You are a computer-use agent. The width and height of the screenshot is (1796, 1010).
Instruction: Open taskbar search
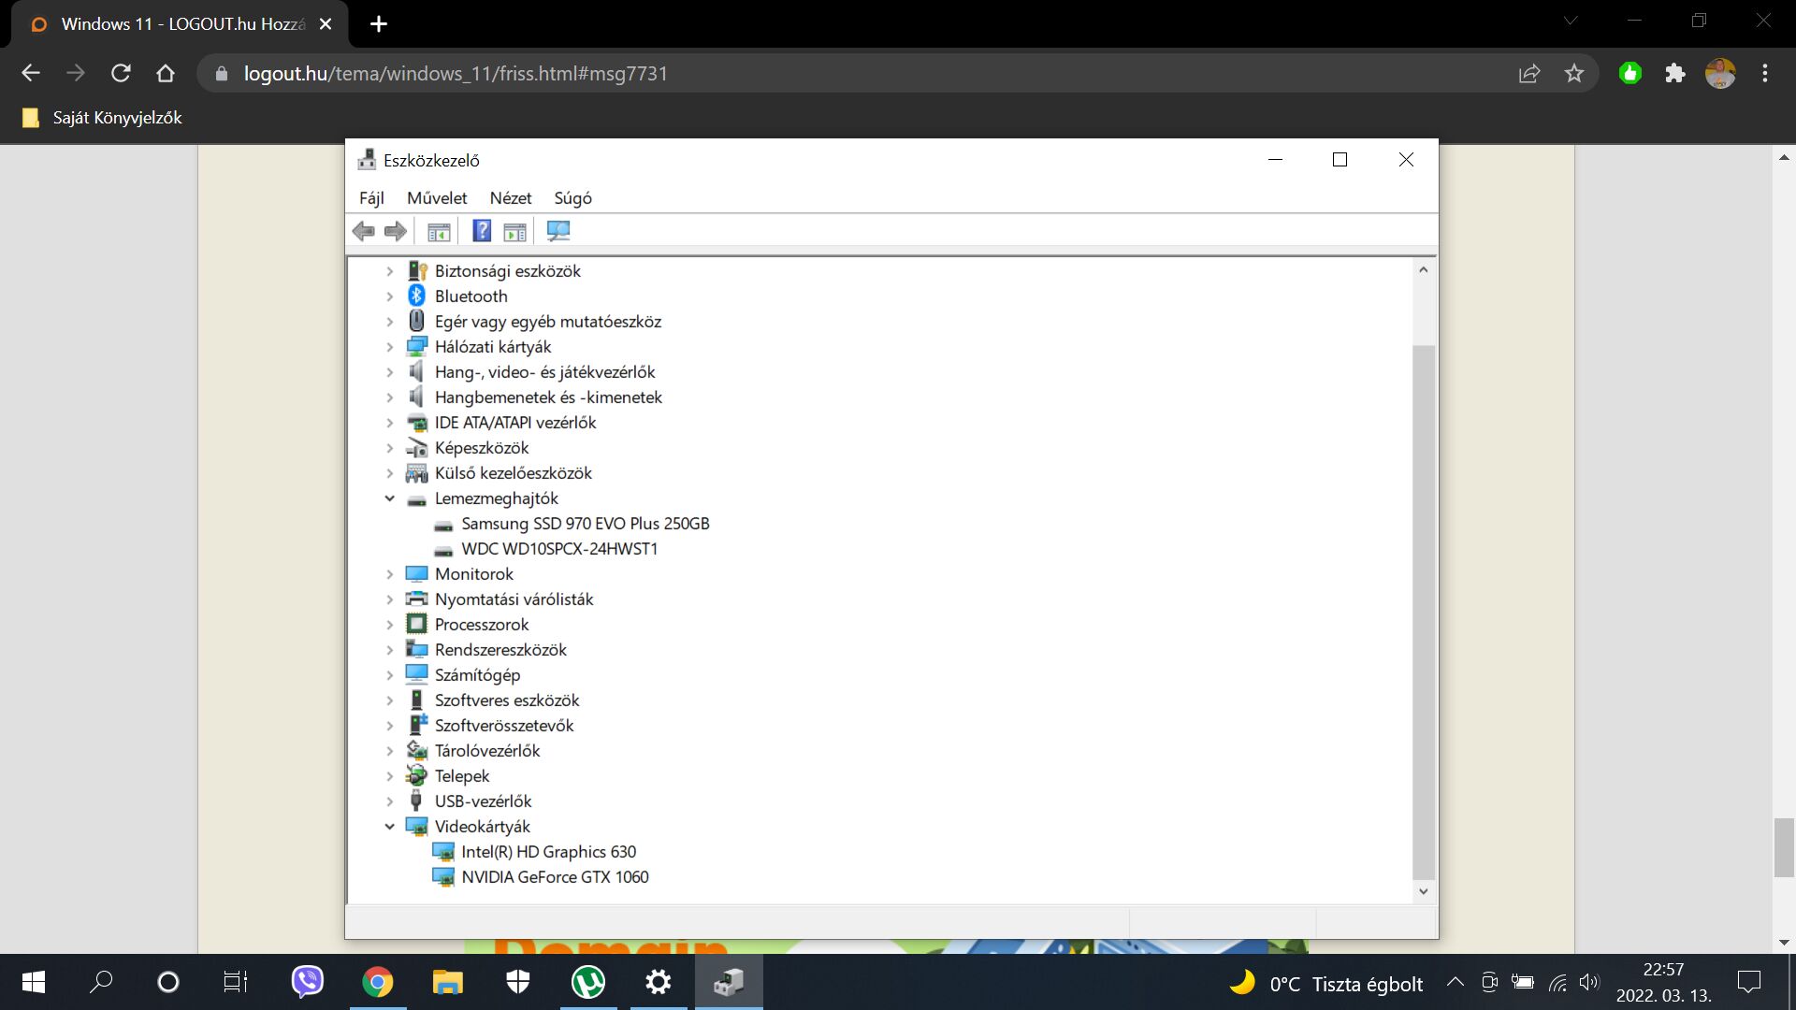click(100, 982)
